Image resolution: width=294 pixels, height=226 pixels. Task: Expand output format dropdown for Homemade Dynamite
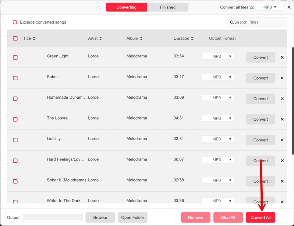click(217, 98)
